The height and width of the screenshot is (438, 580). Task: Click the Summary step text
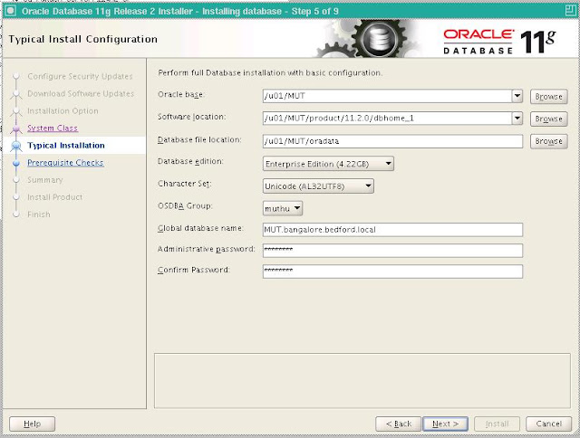tap(45, 180)
